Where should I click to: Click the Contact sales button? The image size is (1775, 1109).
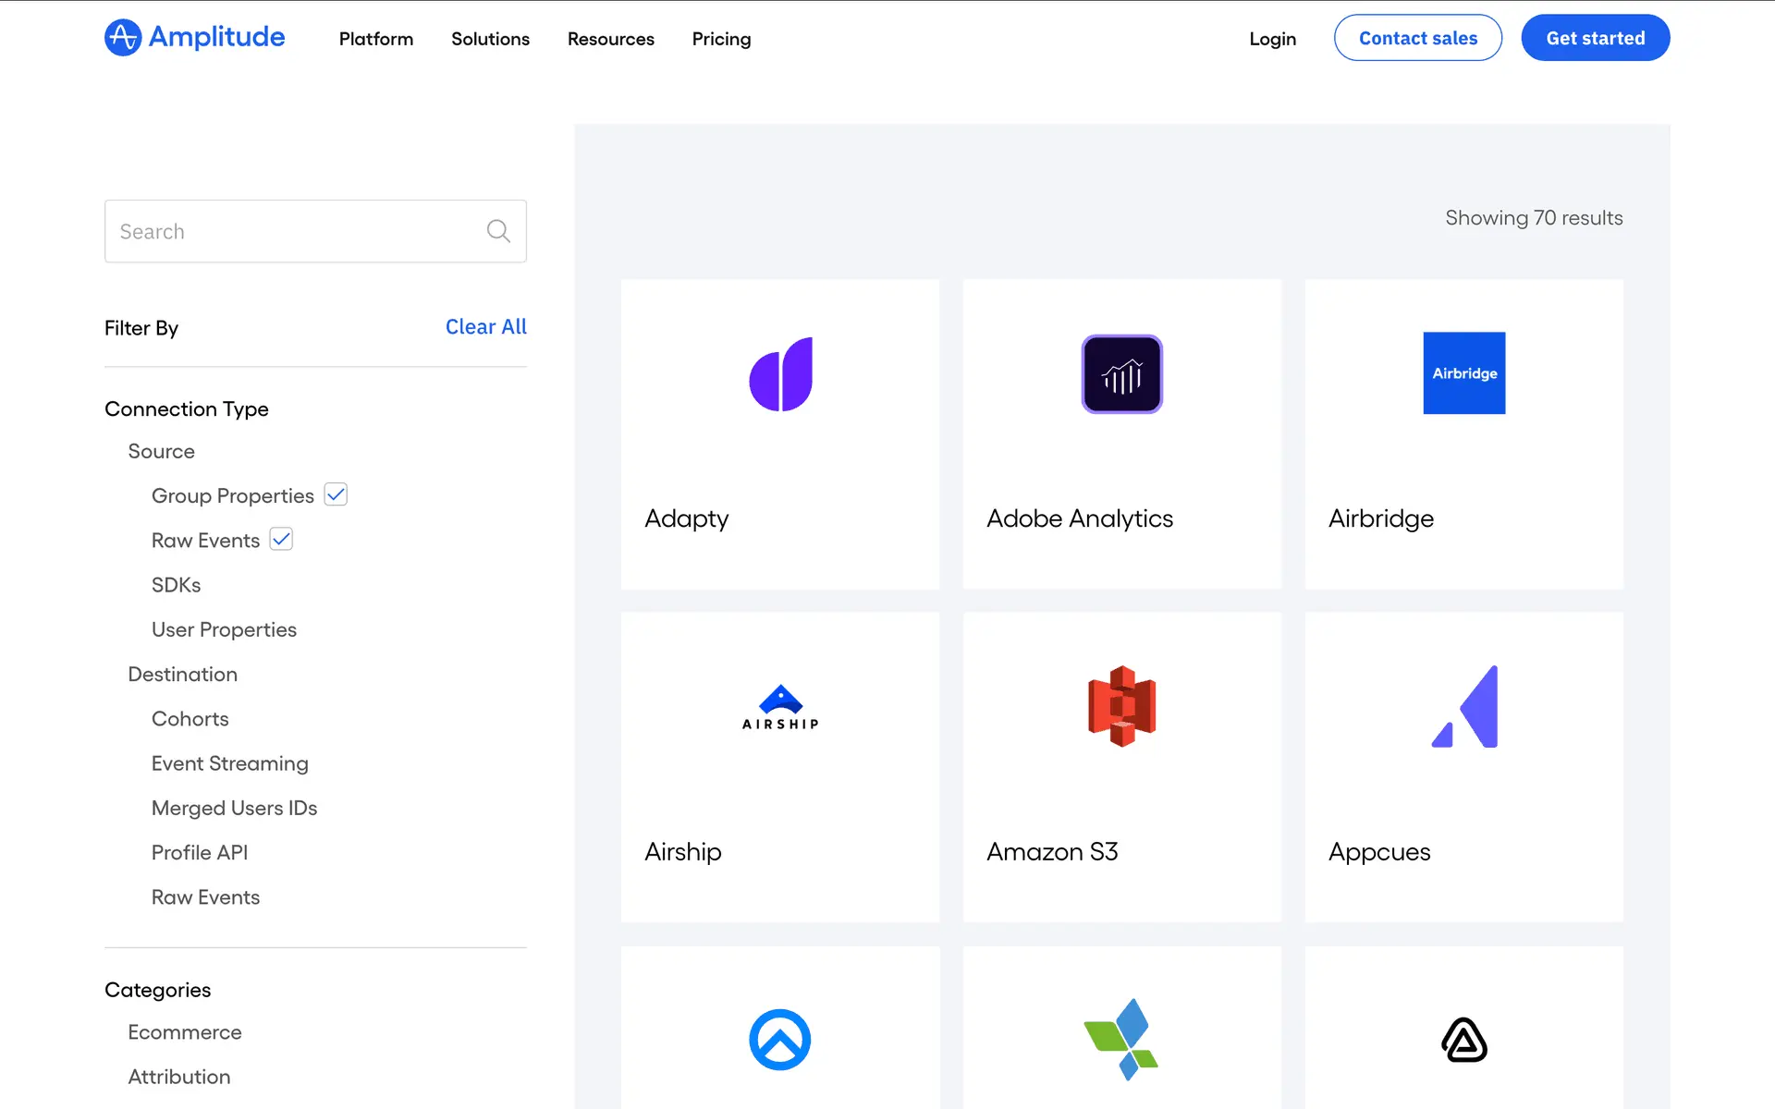click(x=1417, y=38)
